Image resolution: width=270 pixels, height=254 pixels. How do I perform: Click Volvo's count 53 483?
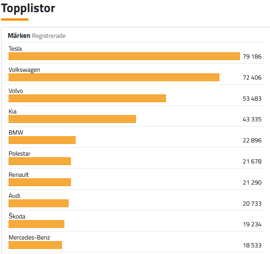252,99
